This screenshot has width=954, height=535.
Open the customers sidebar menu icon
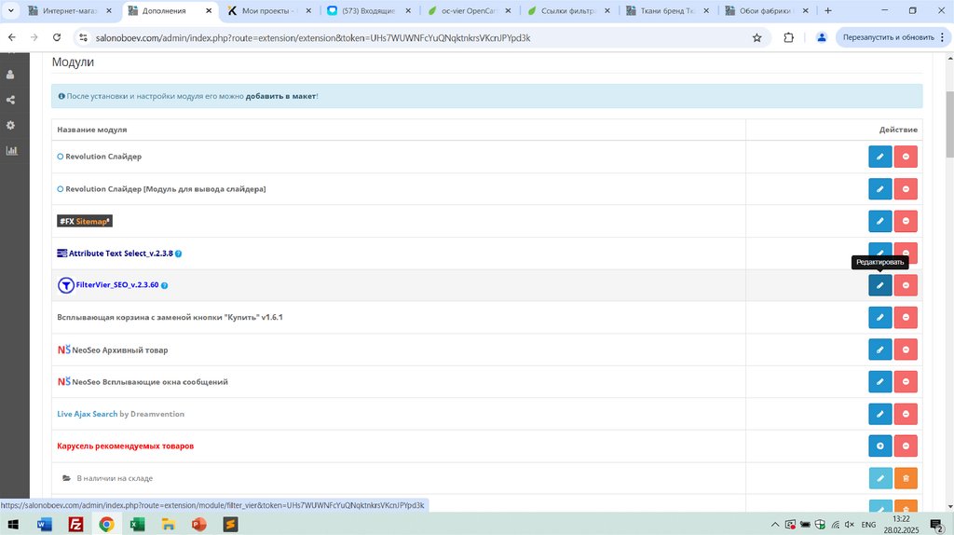10,75
